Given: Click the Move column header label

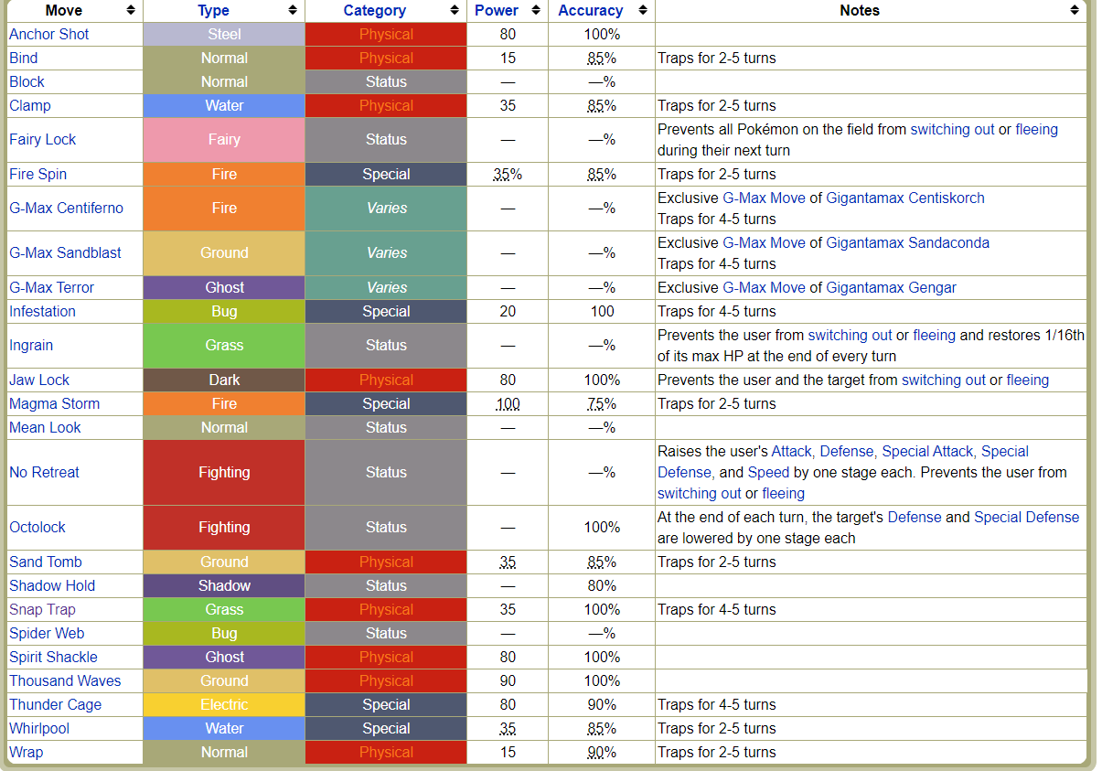Looking at the screenshot, I should pyautogui.click(x=62, y=10).
